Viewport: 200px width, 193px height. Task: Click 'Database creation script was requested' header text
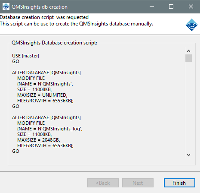44,17
